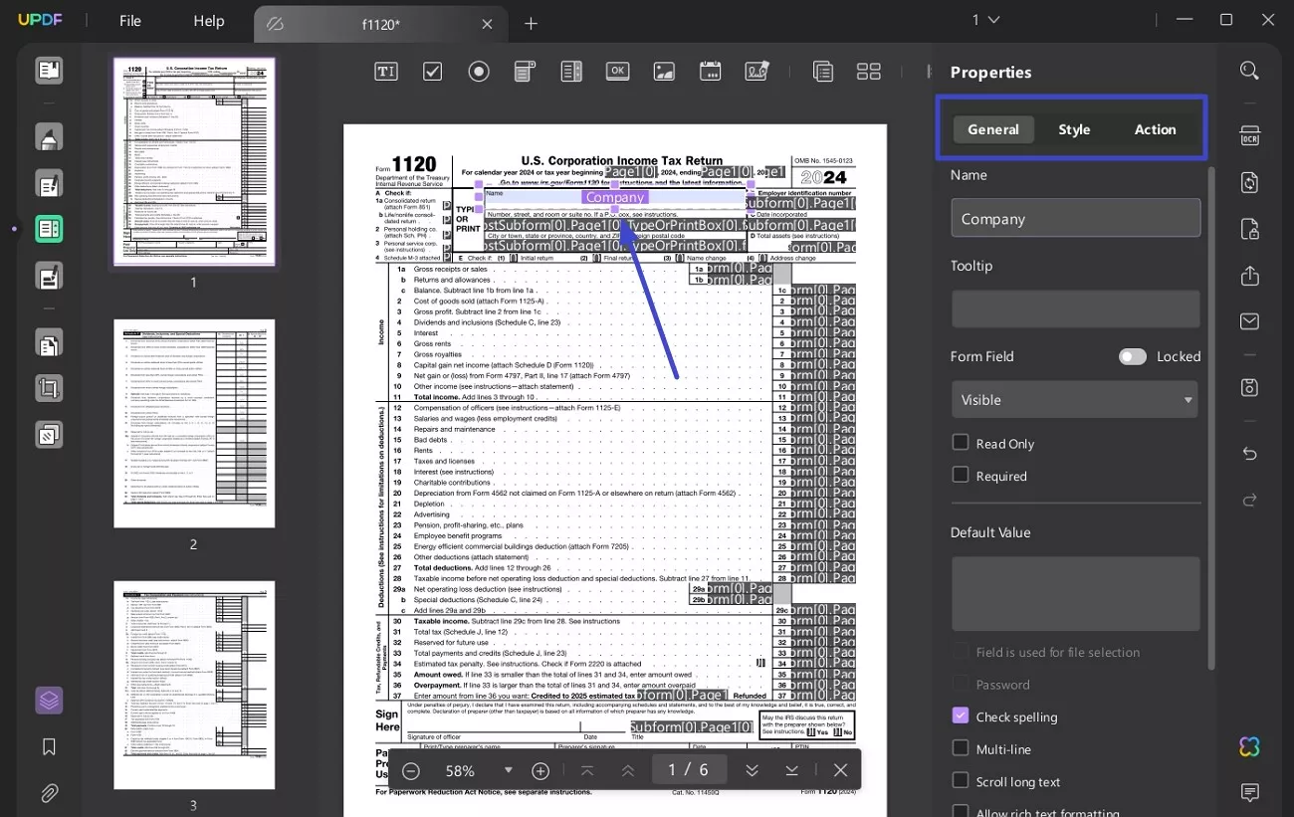Open the Fill and Sign tool in sidebar
The image size is (1294, 817).
[49, 276]
